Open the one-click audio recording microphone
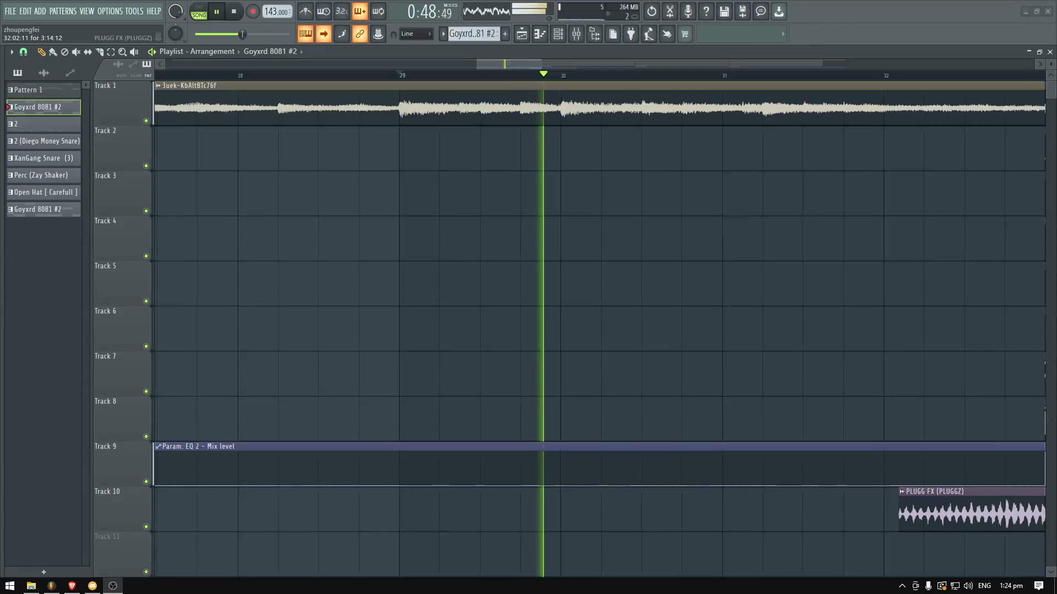The image size is (1057, 594). click(x=688, y=12)
